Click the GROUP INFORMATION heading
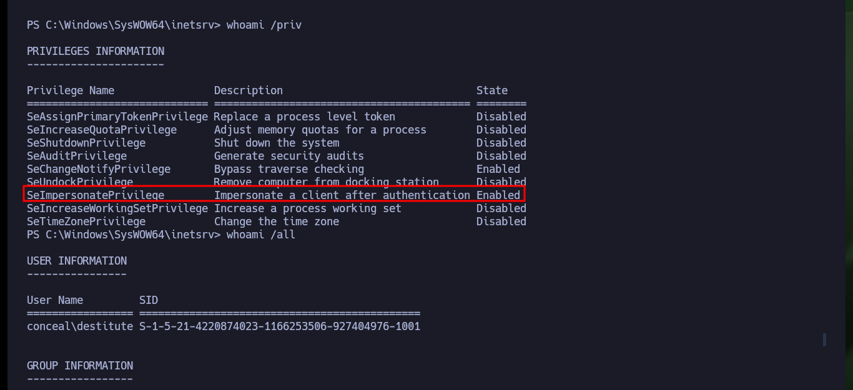The height and width of the screenshot is (390, 853). coord(80,366)
